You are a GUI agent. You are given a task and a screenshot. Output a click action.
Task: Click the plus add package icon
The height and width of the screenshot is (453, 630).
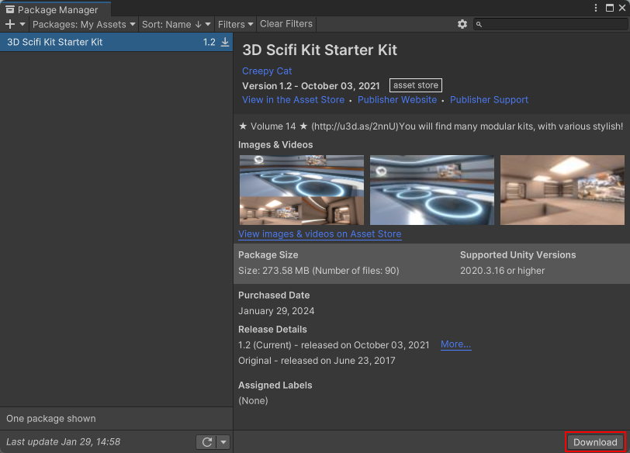click(x=10, y=24)
